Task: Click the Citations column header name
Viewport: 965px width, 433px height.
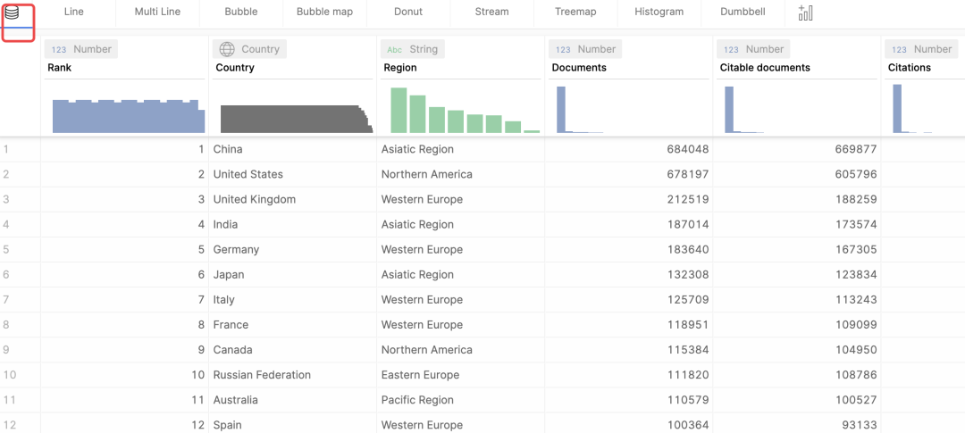Action: point(909,68)
